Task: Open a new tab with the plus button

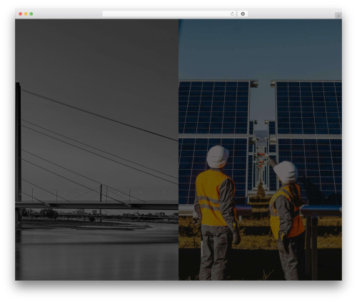Action: point(338,16)
